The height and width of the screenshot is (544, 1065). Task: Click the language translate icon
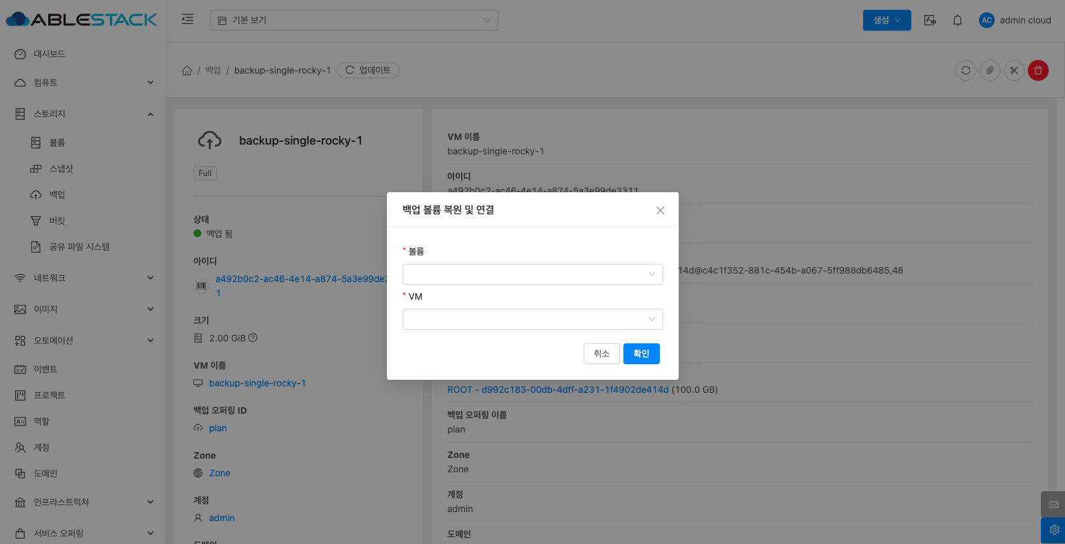click(930, 20)
